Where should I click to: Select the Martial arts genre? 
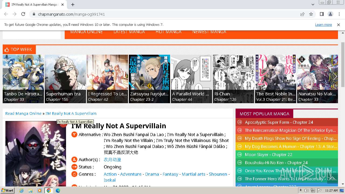(194, 174)
